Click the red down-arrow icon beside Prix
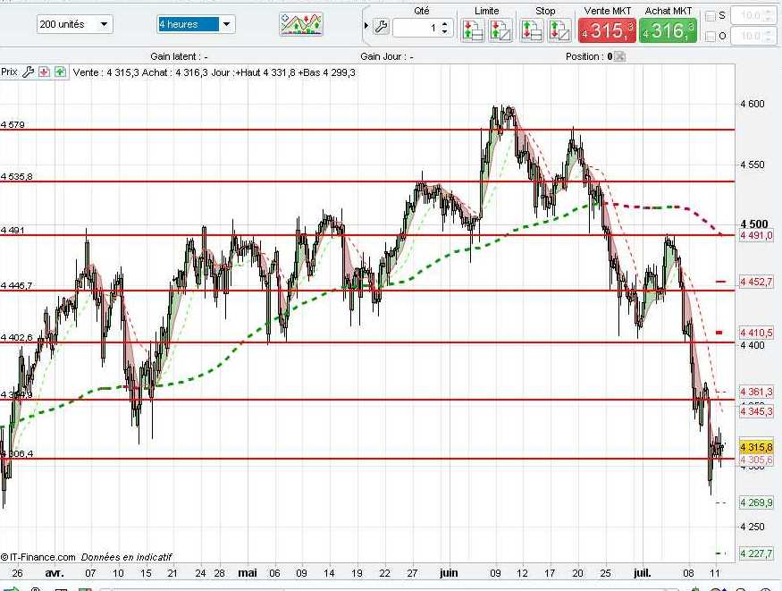The width and height of the screenshot is (782, 591). coord(45,72)
